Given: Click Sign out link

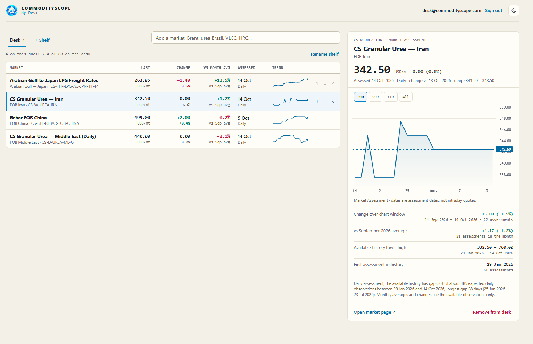Looking at the screenshot, I should (x=493, y=10).
